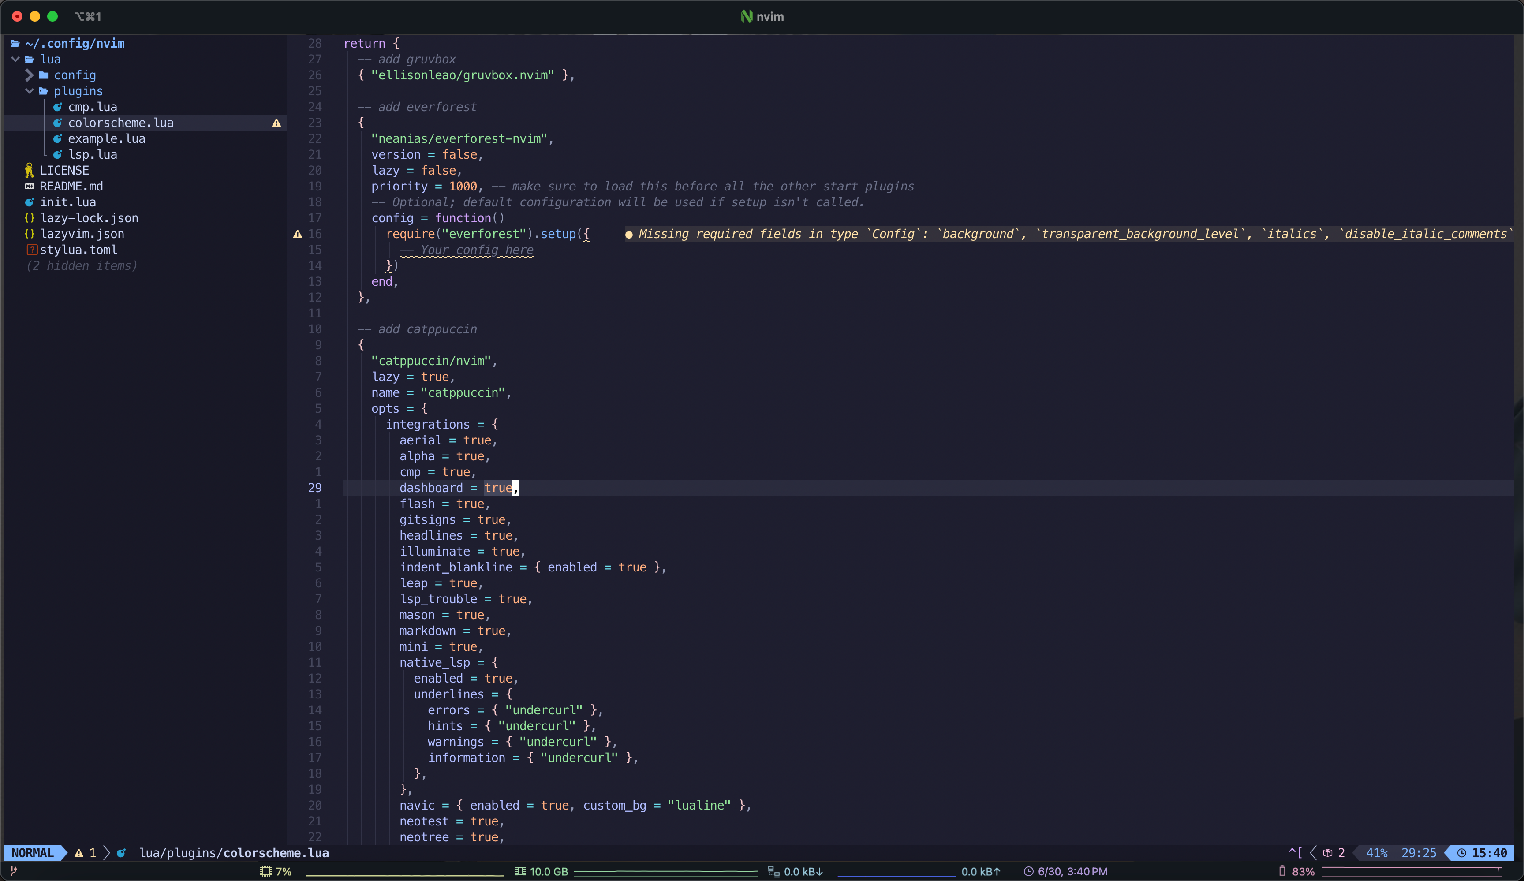Click the config folder icon
Viewport: 1524px width, 881px height.
point(44,75)
